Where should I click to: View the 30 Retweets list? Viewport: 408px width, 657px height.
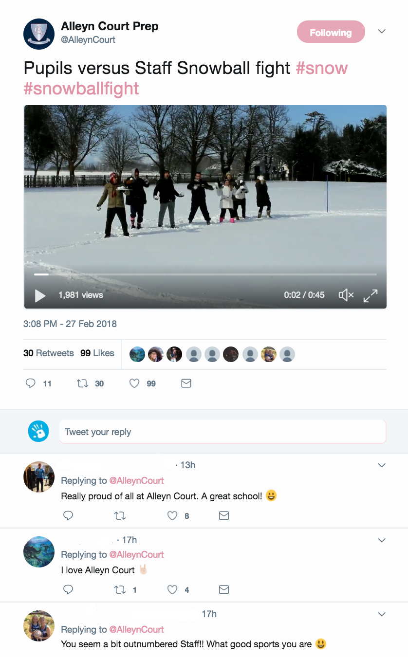tap(49, 353)
